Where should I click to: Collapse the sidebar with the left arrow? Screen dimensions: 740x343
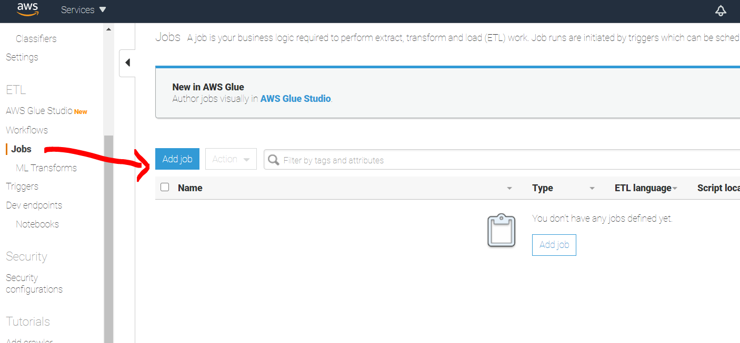click(127, 63)
